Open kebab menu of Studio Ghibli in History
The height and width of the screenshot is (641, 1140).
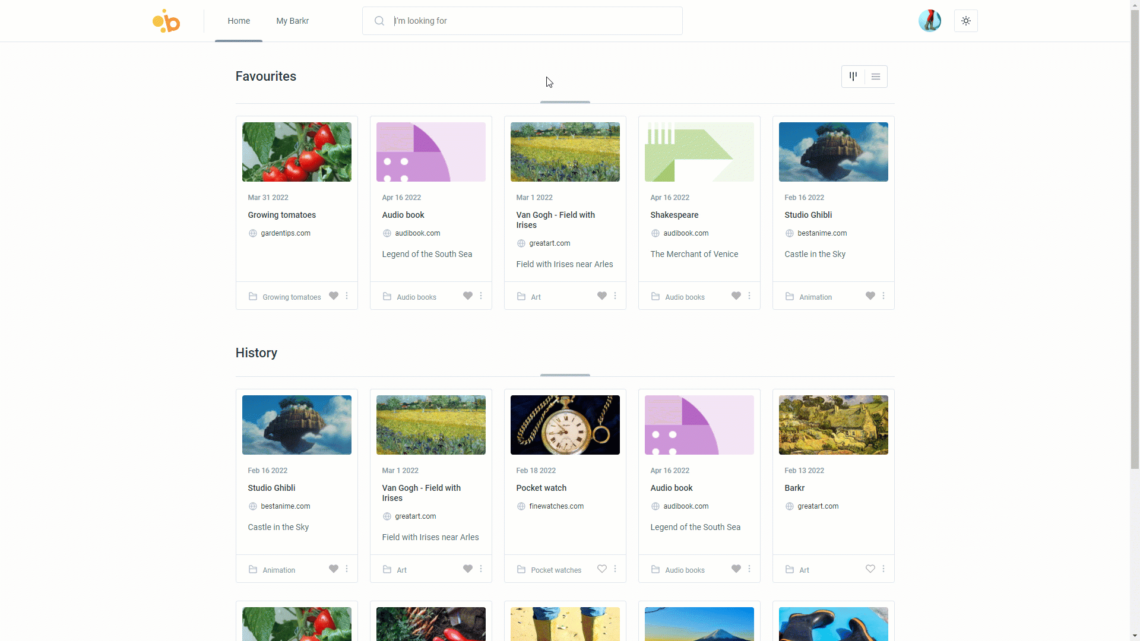347,569
